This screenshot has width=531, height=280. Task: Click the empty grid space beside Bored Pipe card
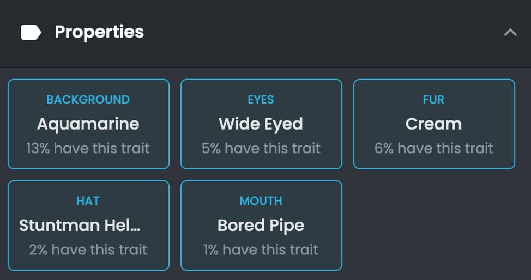point(434,226)
